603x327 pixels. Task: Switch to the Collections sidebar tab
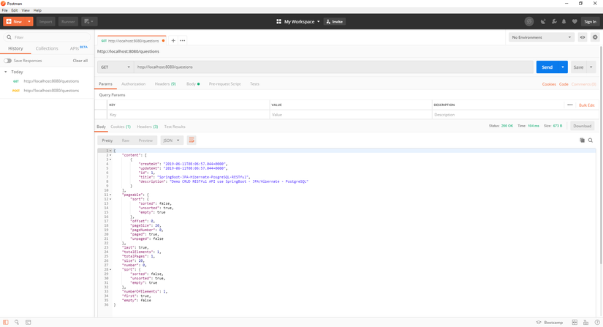coord(47,48)
